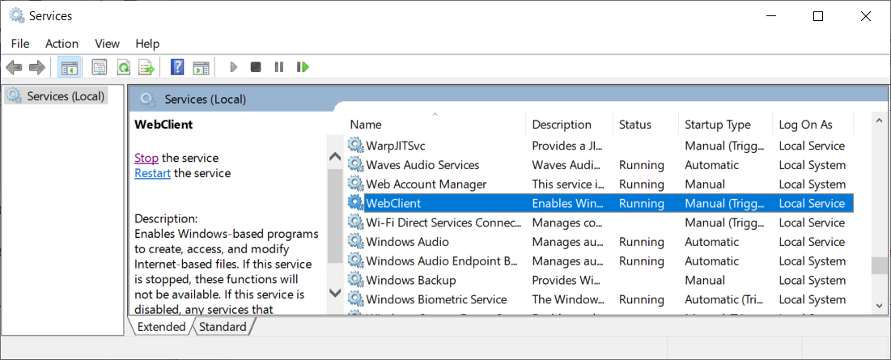The image size is (891, 360).
Task: Select the WarpJITSvc service name
Action: click(x=396, y=146)
